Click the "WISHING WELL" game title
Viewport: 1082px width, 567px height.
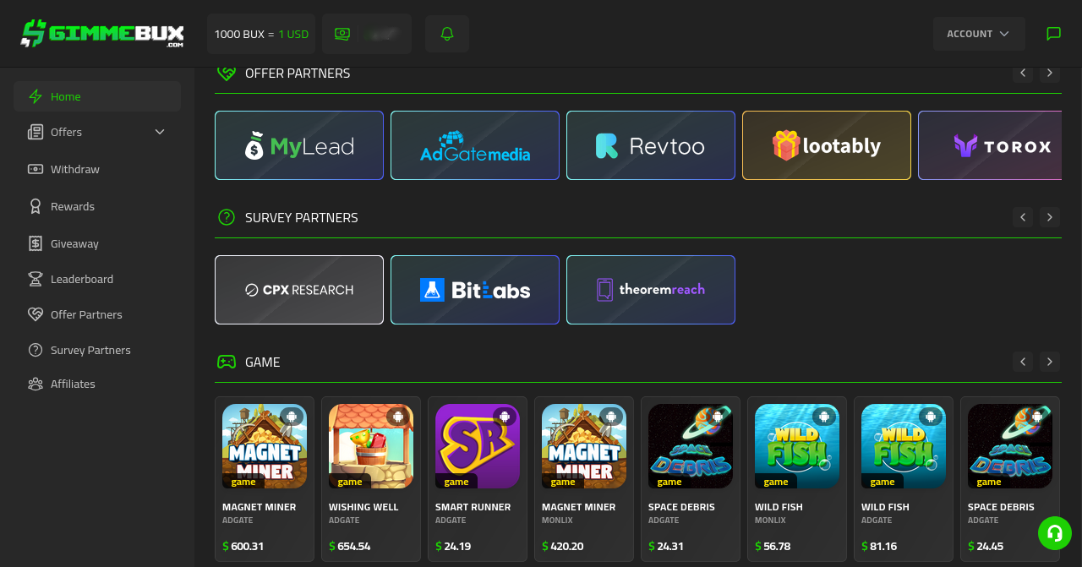point(363,507)
